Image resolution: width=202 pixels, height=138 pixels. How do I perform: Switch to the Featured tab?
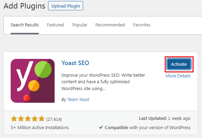(x=55, y=25)
